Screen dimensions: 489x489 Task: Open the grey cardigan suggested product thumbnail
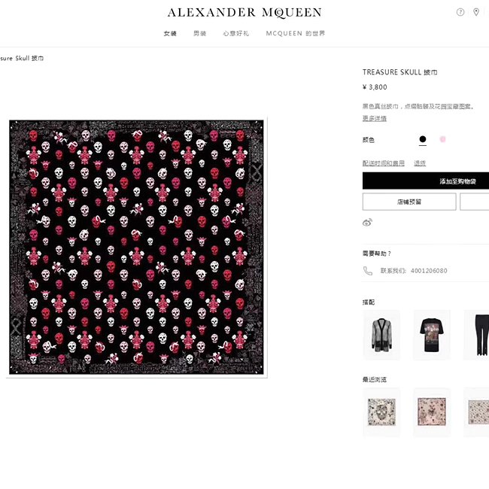381,336
